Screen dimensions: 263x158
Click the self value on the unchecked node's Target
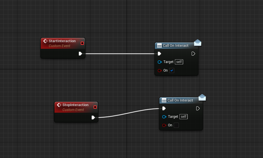click(x=183, y=117)
